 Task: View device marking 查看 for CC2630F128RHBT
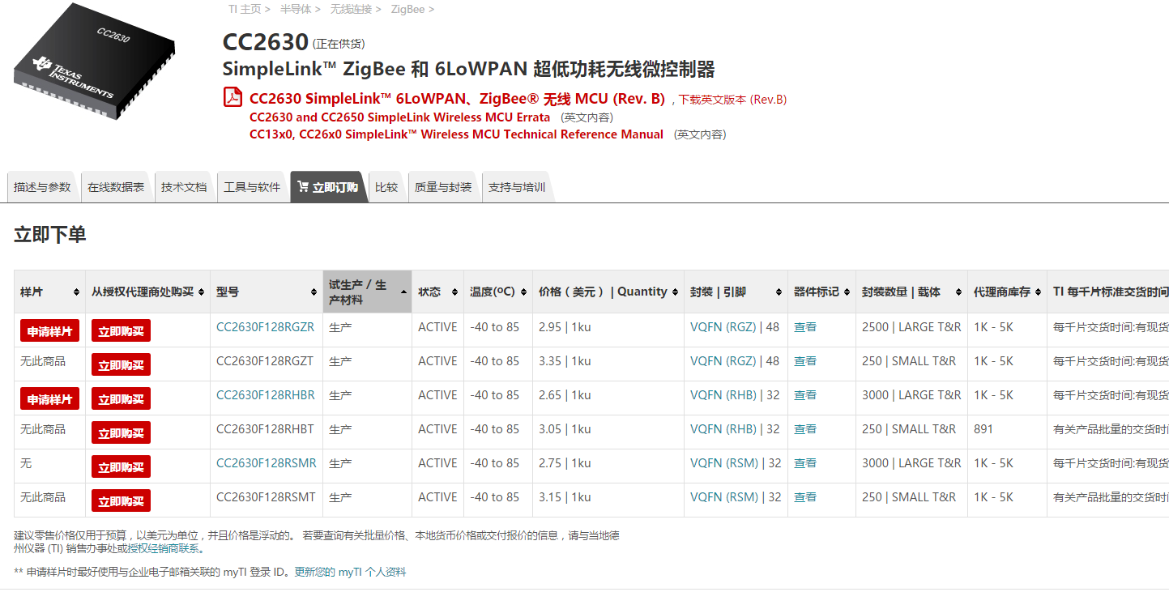tap(805, 429)
